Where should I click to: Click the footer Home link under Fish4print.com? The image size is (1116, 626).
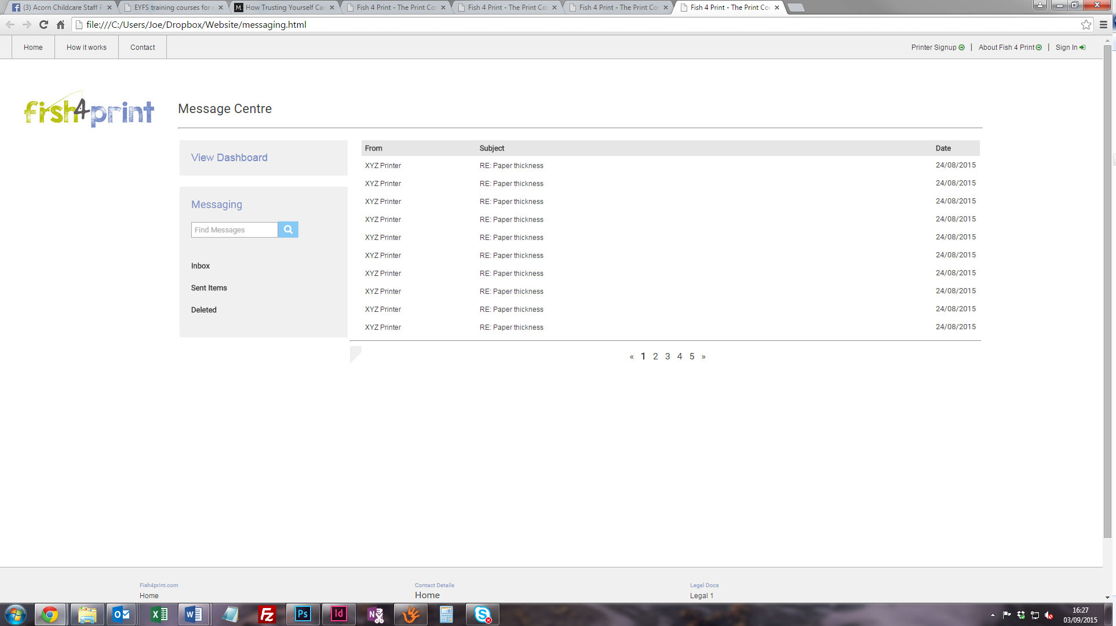(x=149, y=596)
